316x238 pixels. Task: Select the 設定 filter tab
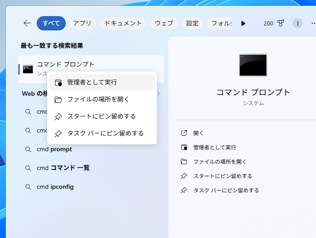pyautogui.click(x=192, y=23)
